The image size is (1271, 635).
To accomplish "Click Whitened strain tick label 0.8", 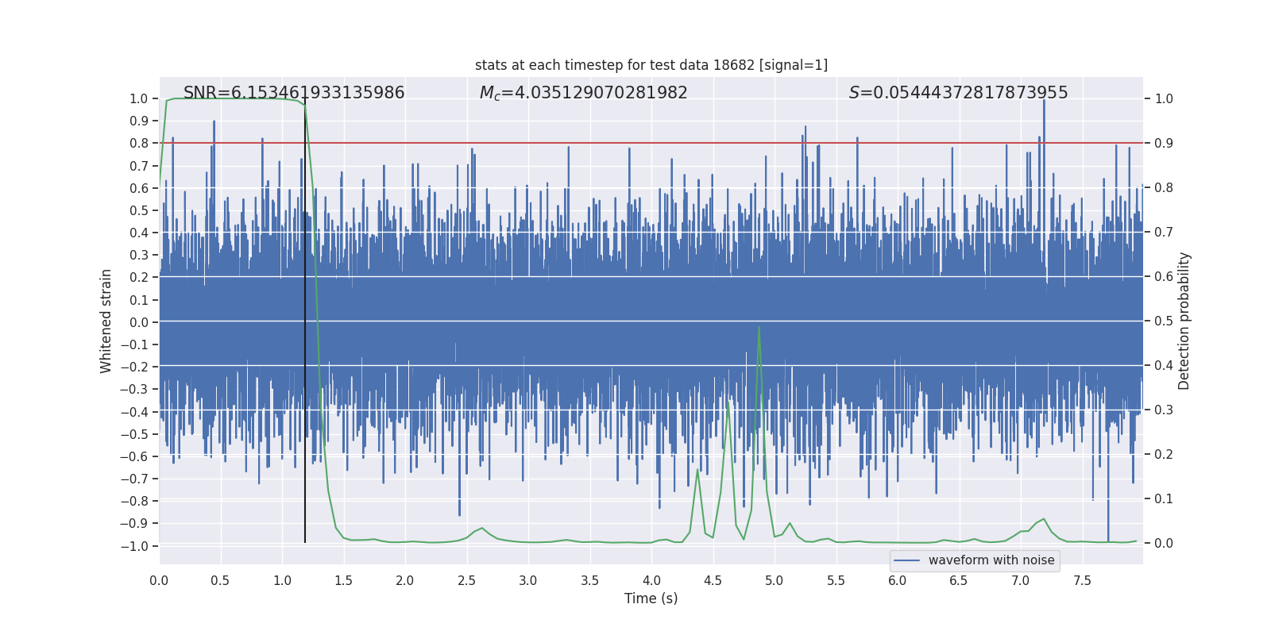I will pos(139,144).
